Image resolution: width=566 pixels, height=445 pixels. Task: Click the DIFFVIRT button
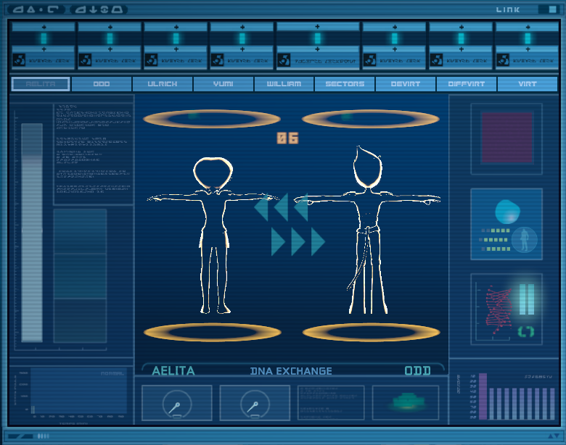(467, 84)
